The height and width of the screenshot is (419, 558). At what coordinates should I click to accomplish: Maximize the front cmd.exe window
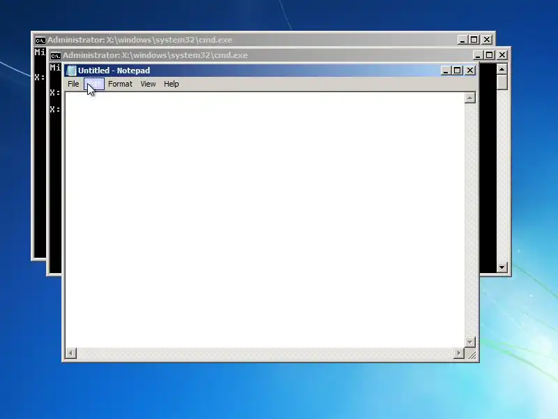click(x=490, y=55)
